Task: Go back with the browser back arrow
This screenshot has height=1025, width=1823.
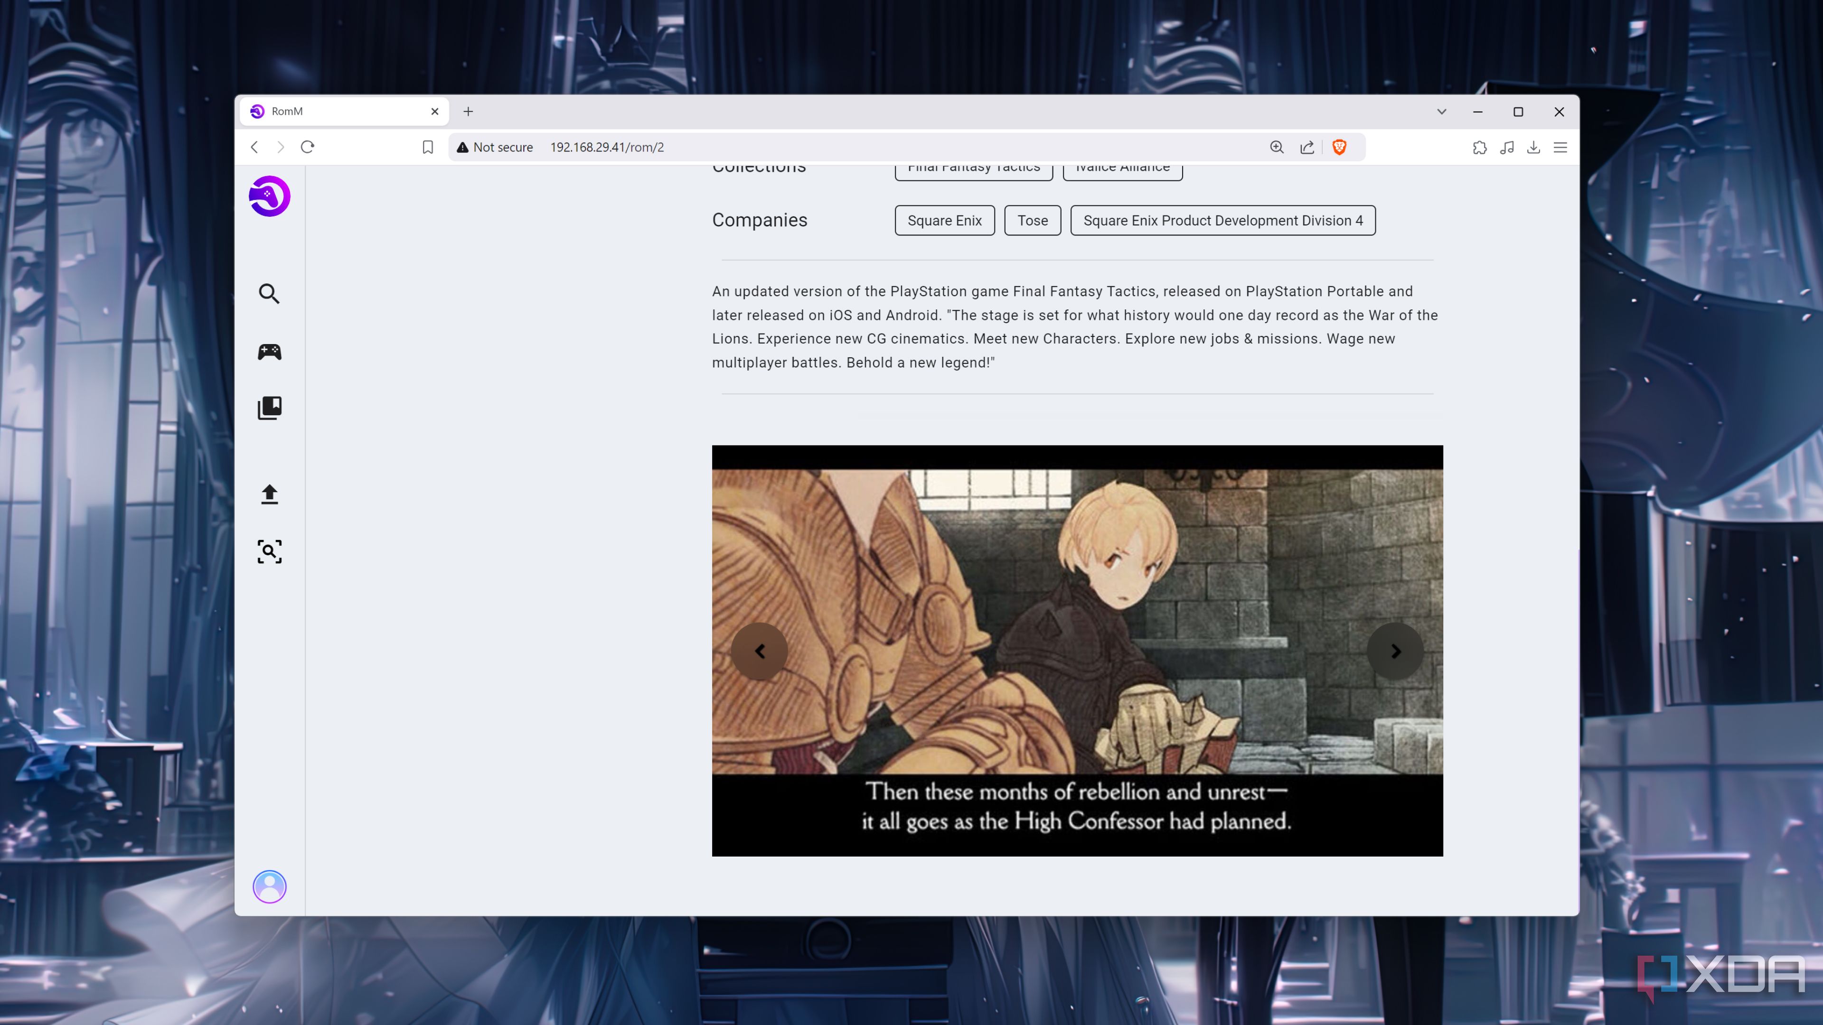Action: point(254,147)
